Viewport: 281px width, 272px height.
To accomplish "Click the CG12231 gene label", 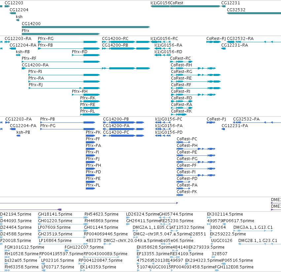I will point(230,3).
